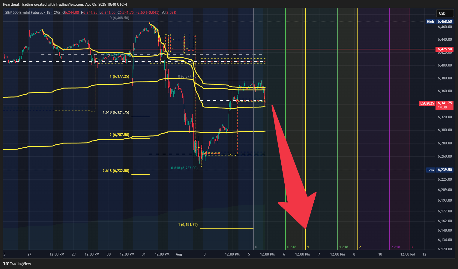Screen dimensions: 458x269
Task: Click date 10 on the time axis
Action: [380, 254]
